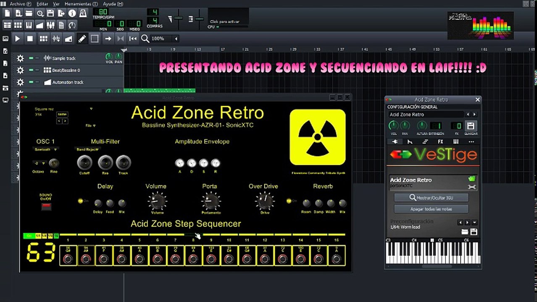The height and width of the screenshot is (302, 537).
Task: Save the VeSTige preset with disk icon
Action: point(474,232)
